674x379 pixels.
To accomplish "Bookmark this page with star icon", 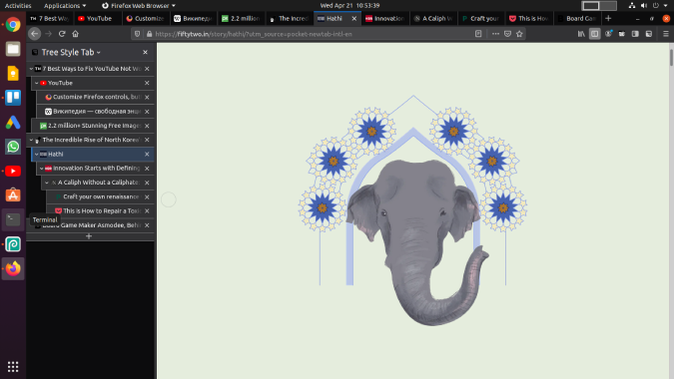I will [519, 34].
